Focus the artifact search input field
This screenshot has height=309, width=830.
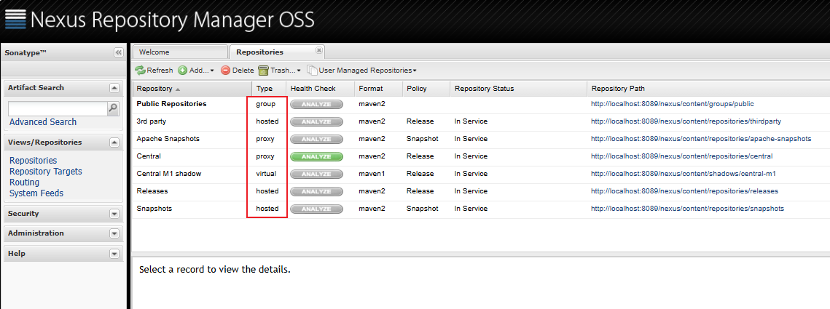coord(58,108)
